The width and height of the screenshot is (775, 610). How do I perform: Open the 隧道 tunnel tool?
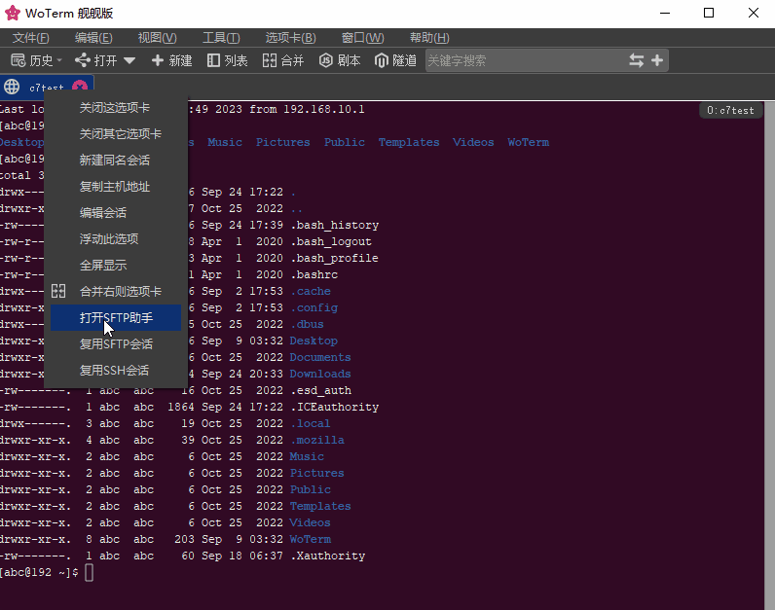395,60
